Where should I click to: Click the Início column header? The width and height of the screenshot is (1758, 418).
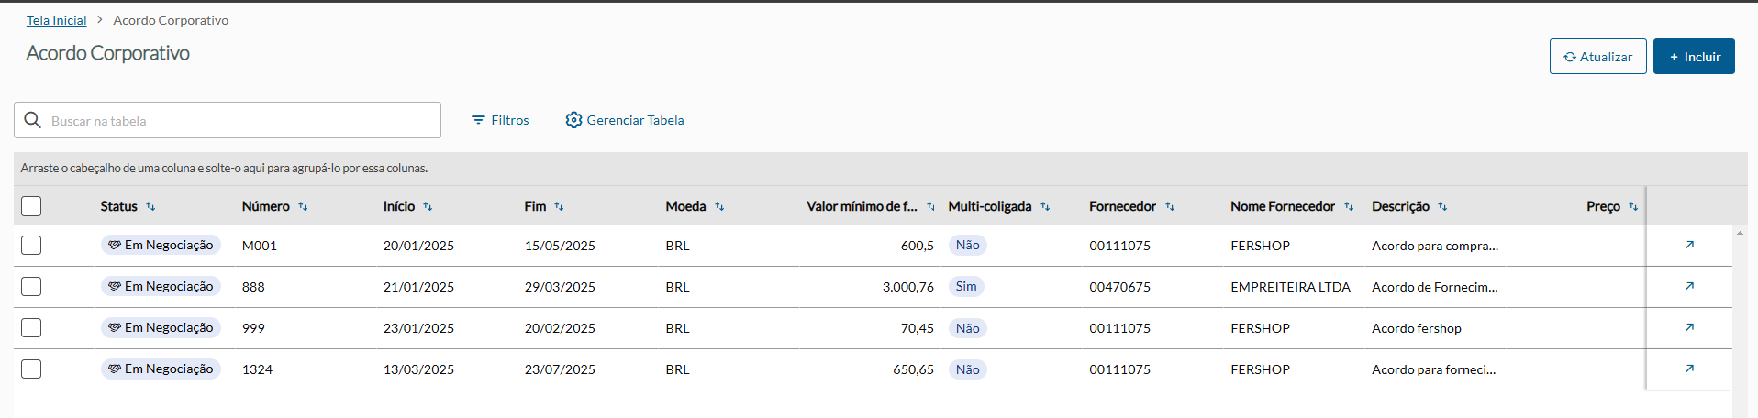pyautogui.click(x=399, y=207)
